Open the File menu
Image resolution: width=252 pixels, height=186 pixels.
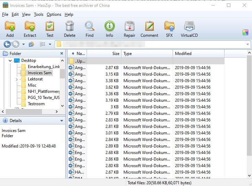tap(5, 14)
